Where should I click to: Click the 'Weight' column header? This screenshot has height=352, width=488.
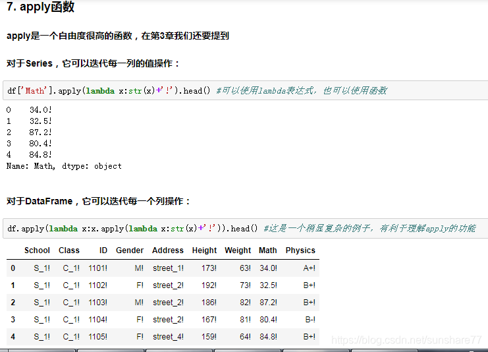tap(238, 250)
